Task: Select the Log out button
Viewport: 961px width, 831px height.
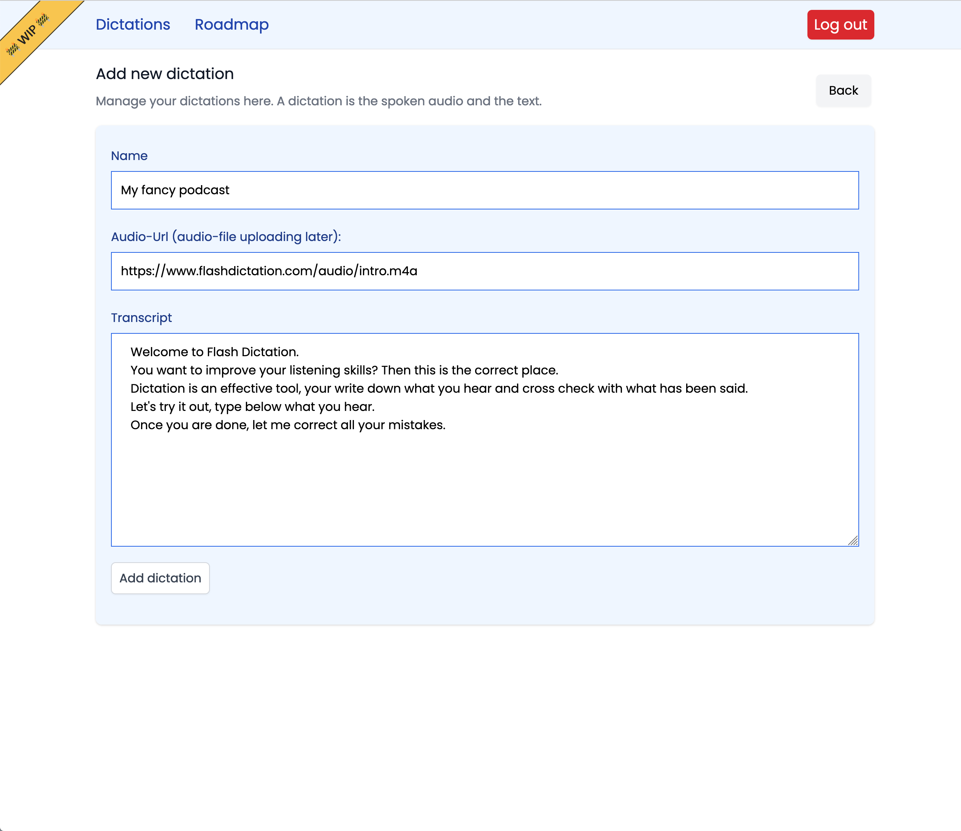Action: [840, 25]
